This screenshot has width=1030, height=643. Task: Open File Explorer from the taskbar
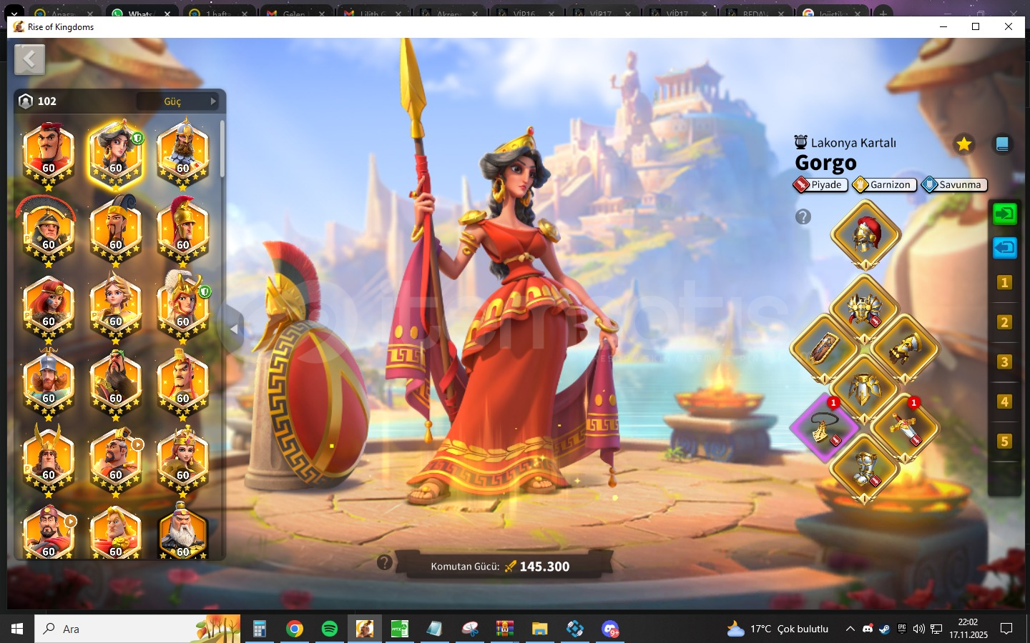click(x=539, y=629)
